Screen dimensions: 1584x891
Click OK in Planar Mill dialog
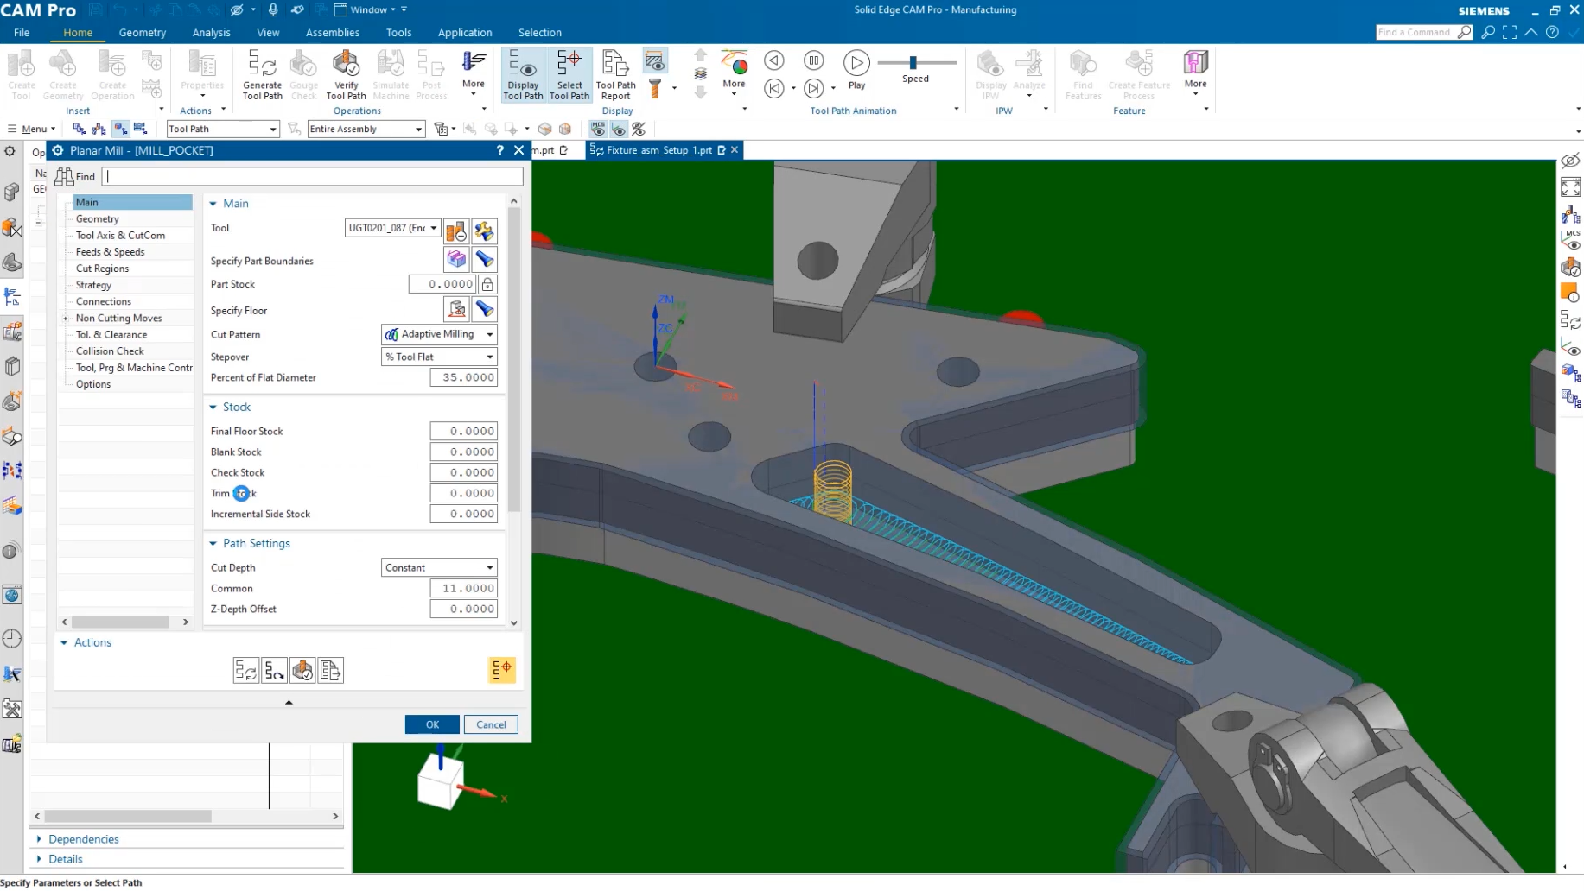tap(432, 725)
